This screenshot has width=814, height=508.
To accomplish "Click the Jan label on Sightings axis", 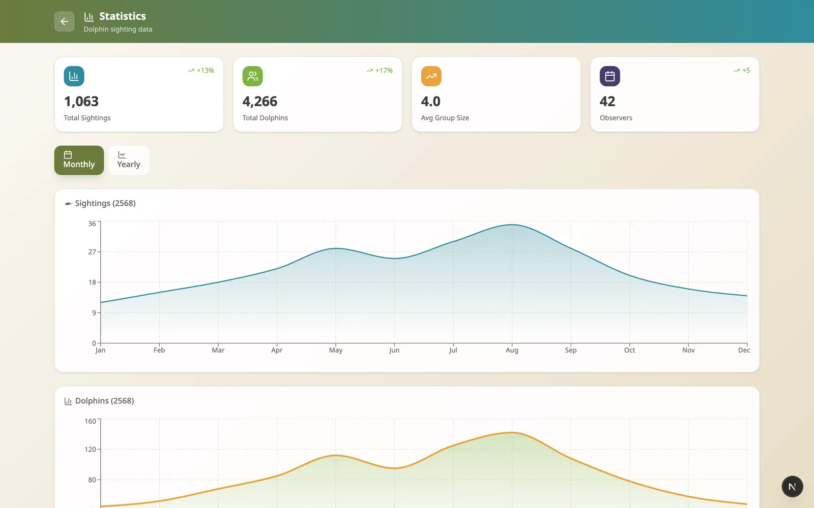I will 100,350.
